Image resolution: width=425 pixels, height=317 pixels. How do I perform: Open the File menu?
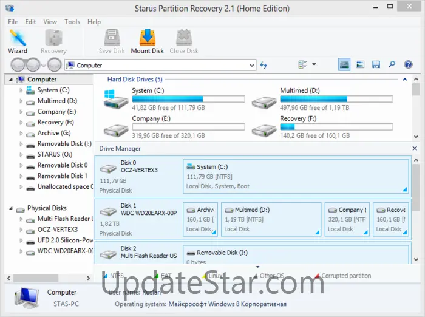click(x=13, y=22)
